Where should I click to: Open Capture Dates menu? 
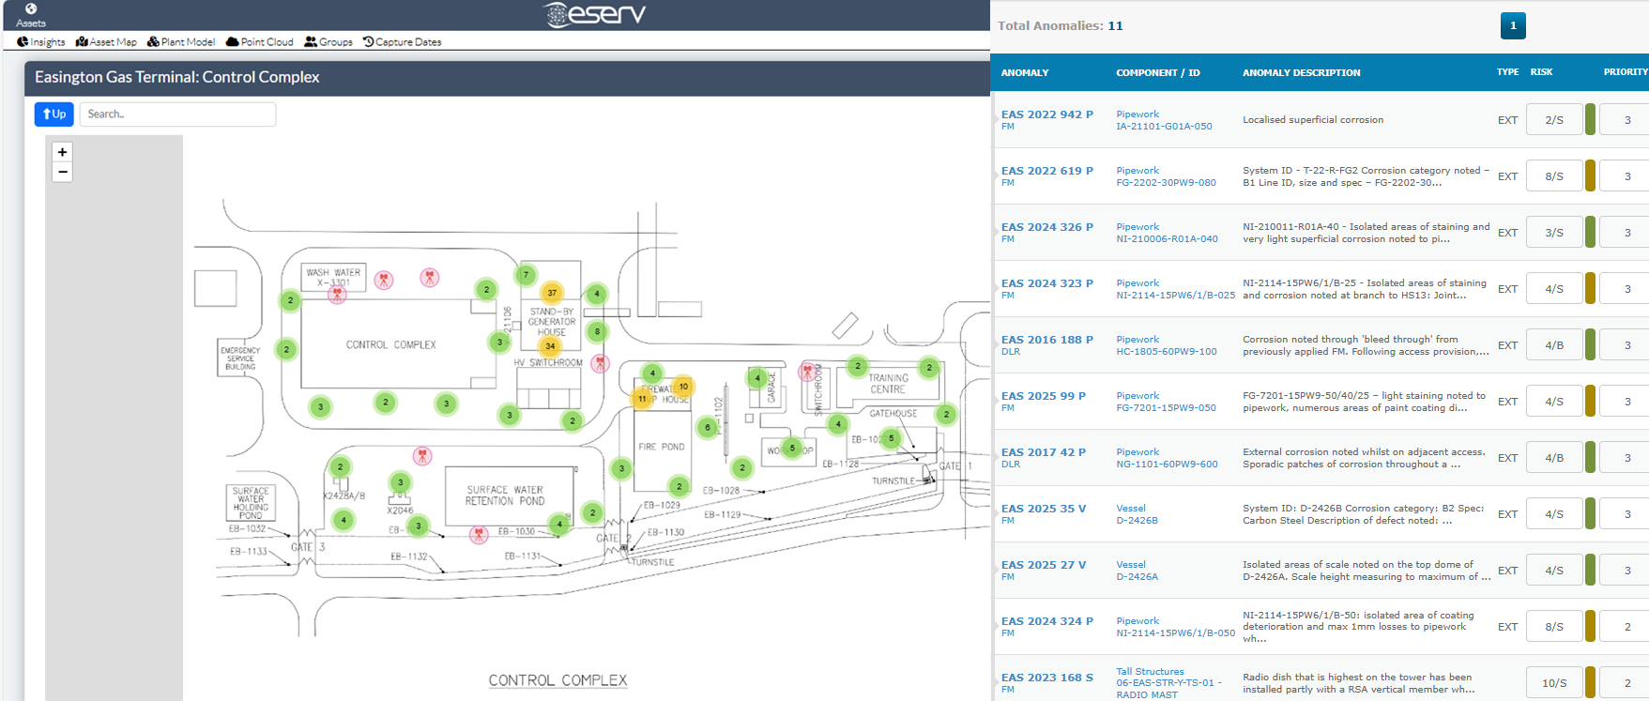point(403,41)
